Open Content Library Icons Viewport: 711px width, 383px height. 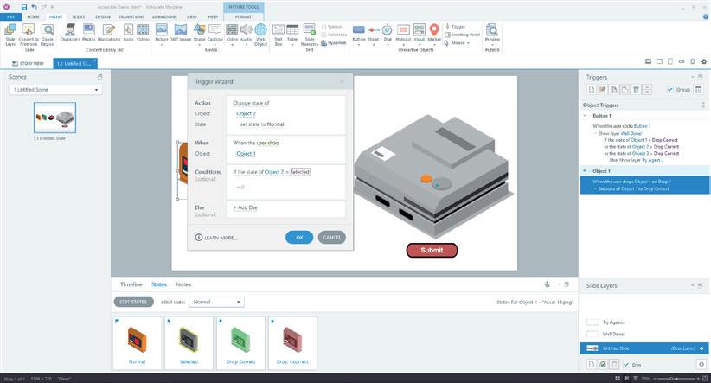tap(128, 33)
